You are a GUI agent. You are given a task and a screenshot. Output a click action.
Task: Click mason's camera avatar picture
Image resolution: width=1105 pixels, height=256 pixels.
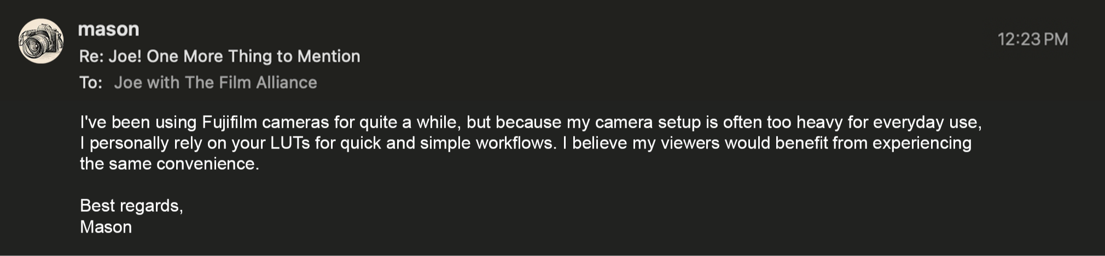[x=41, y=41]
